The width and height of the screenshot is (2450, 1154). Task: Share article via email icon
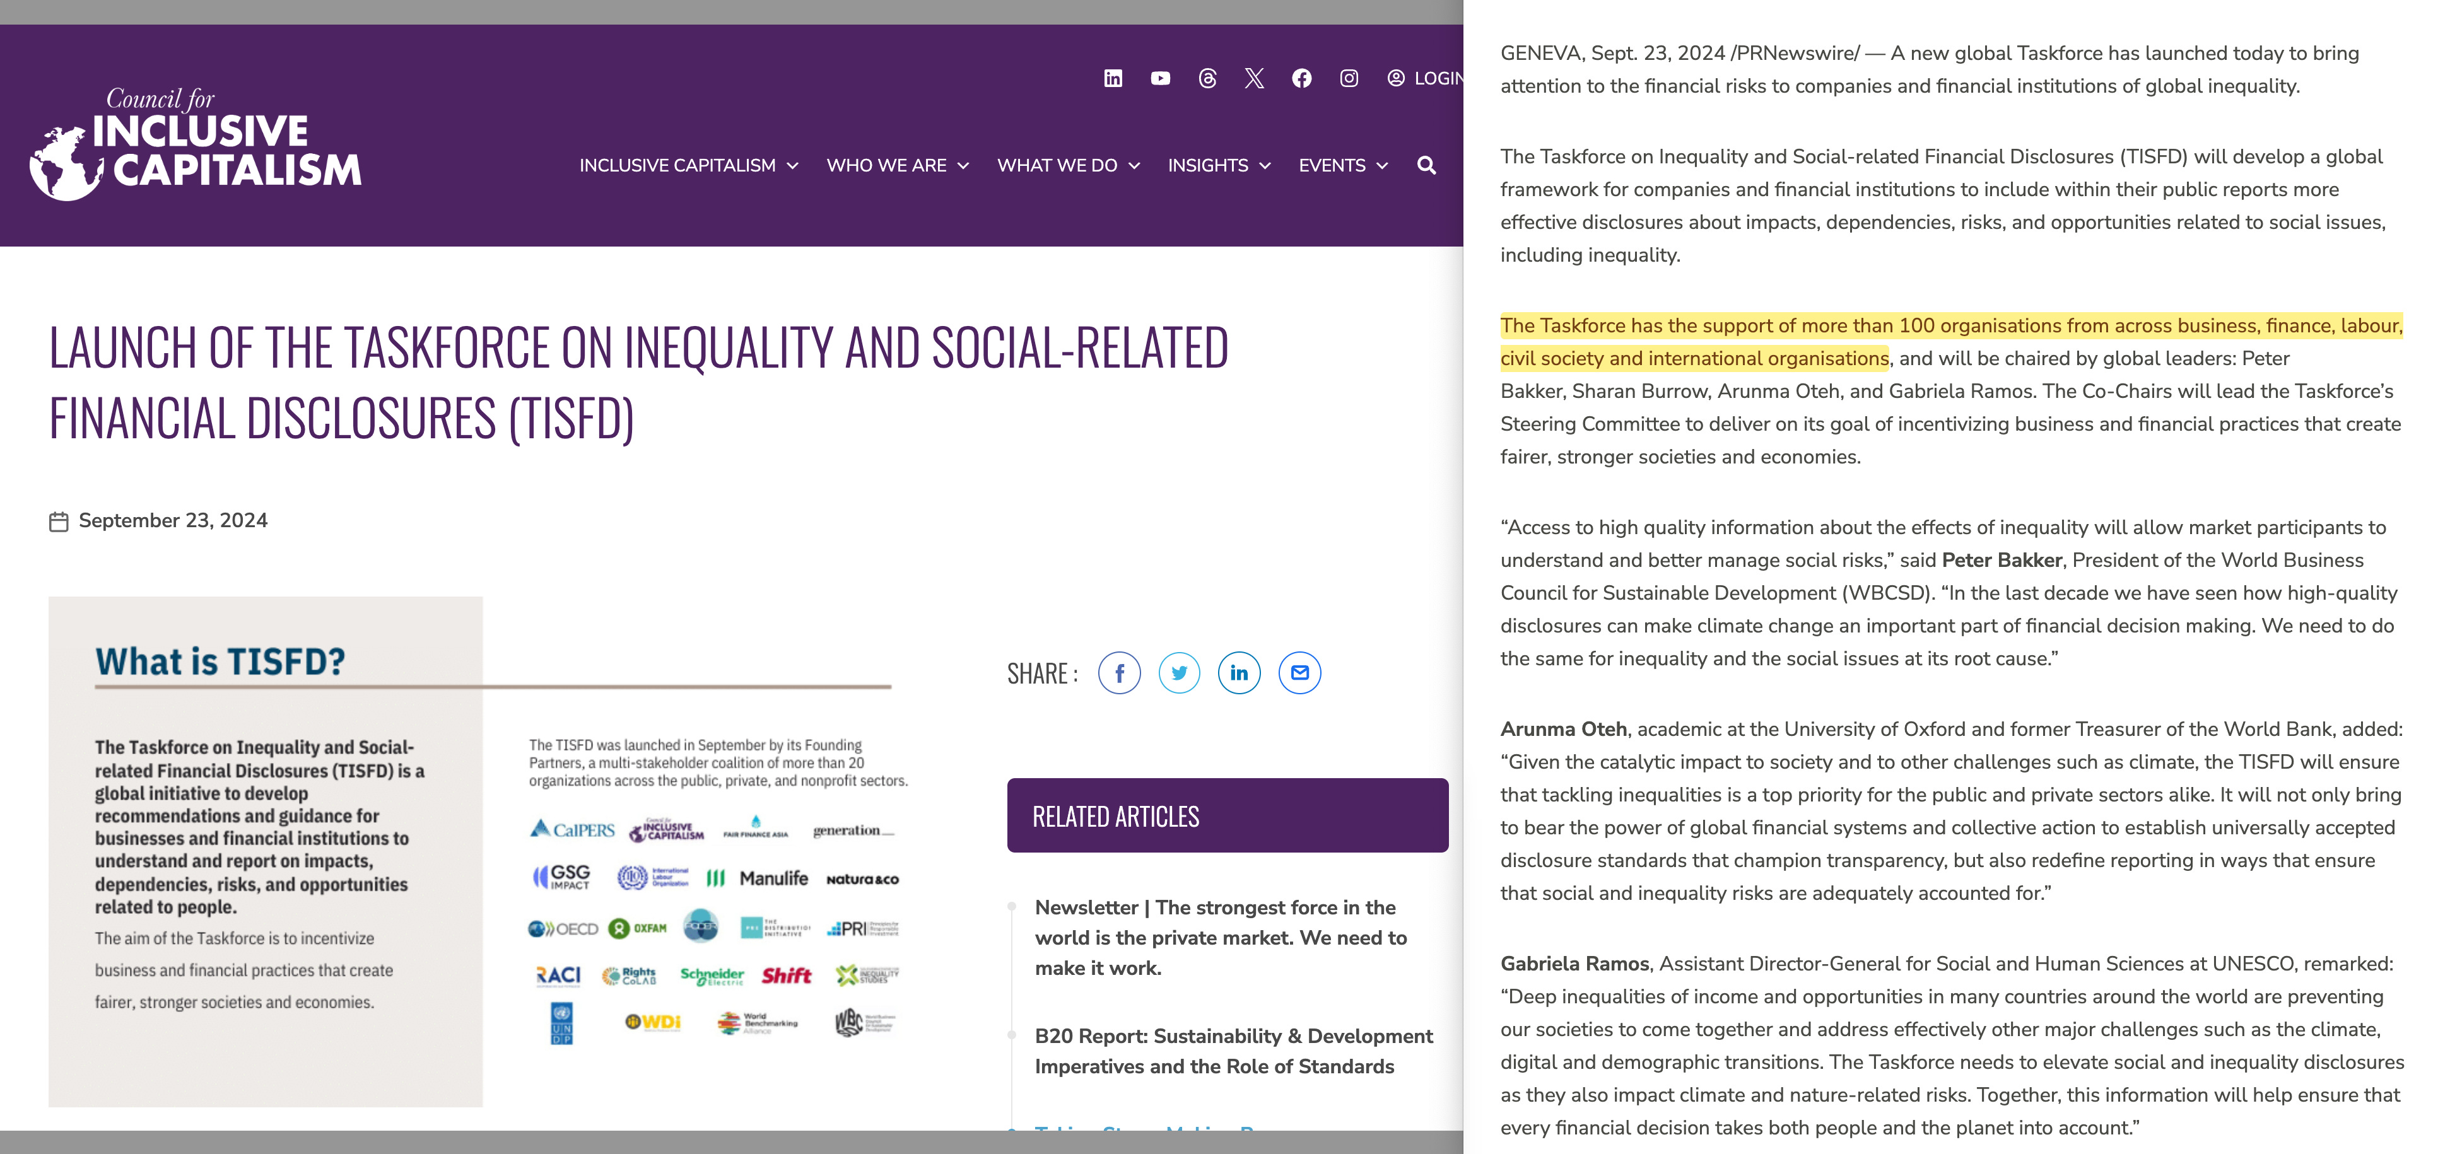(x=1300, y=673)
